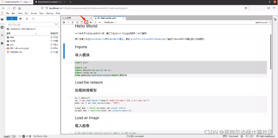Image resolution: width=278 pixels, height=138 pixels.
Task: Follow TensorFlow to OpenVINO Notebook link
Action: [x=147, y=39]
